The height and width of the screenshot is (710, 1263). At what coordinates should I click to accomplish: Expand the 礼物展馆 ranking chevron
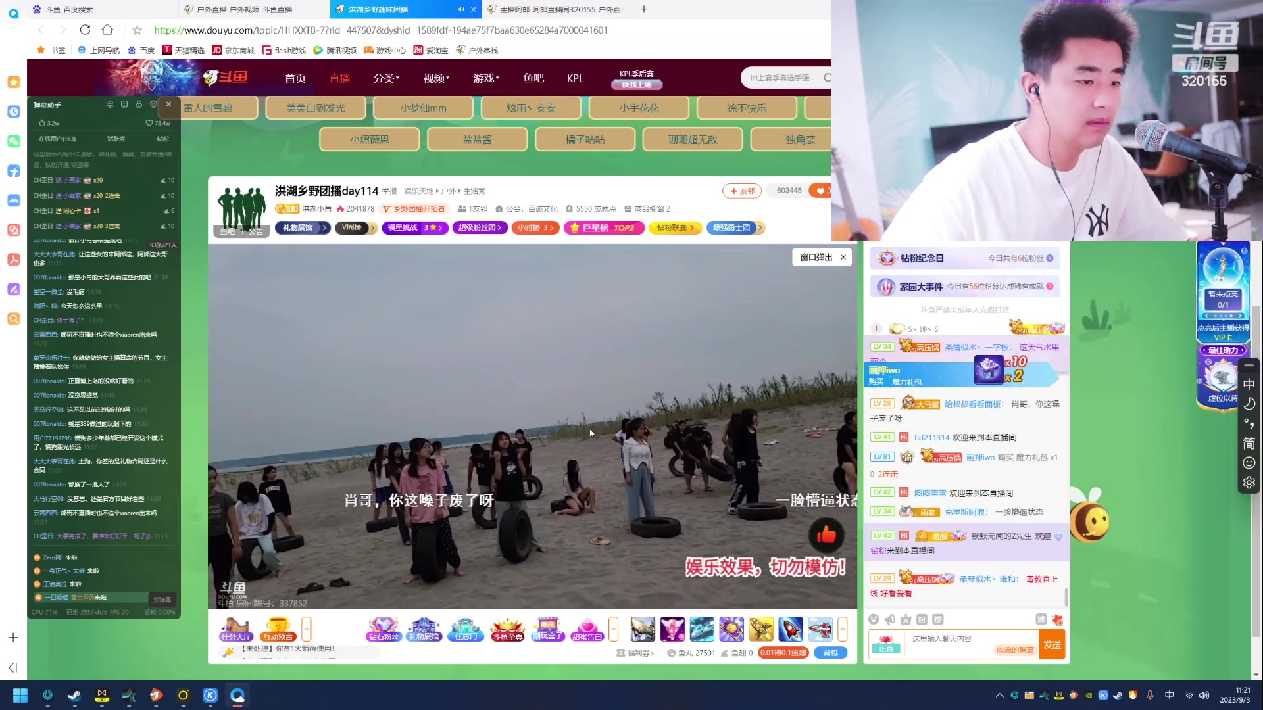pyautogui.click(x=324, y=227)
